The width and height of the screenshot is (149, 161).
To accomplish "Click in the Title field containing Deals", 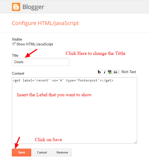I will pos(41,62).
